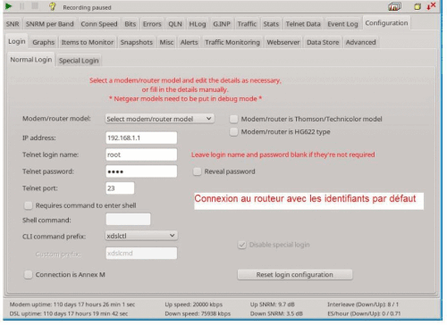Click the IP address field
This screenshot has width=447, height=325.
141,137
